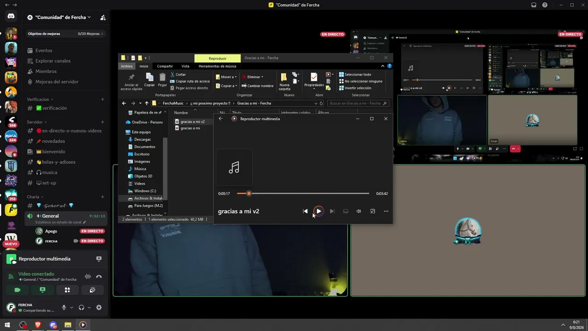The width and height of the screenshot is (588, 331).
Task: Open the Eliminar dropdown in the ribbon
Action: point(253,77)
